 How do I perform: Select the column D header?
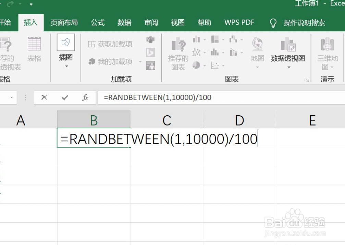pos(239,120)
